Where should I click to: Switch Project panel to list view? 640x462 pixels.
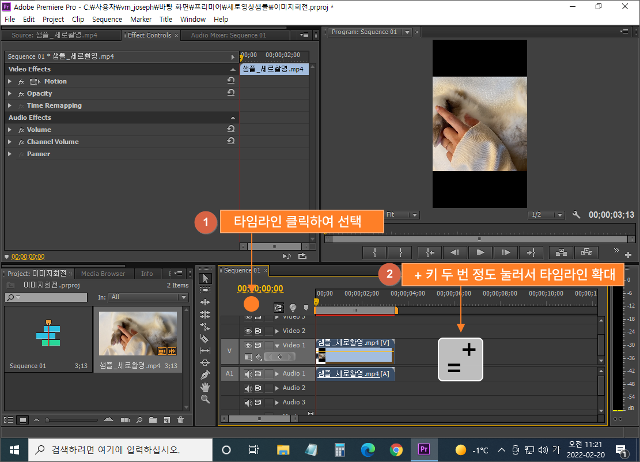pyautogui.click(x=9, y=419)
